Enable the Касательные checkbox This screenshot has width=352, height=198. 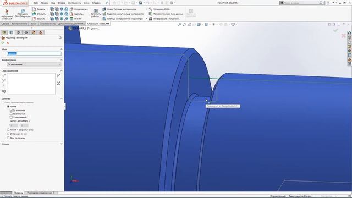tap(11, 114)
